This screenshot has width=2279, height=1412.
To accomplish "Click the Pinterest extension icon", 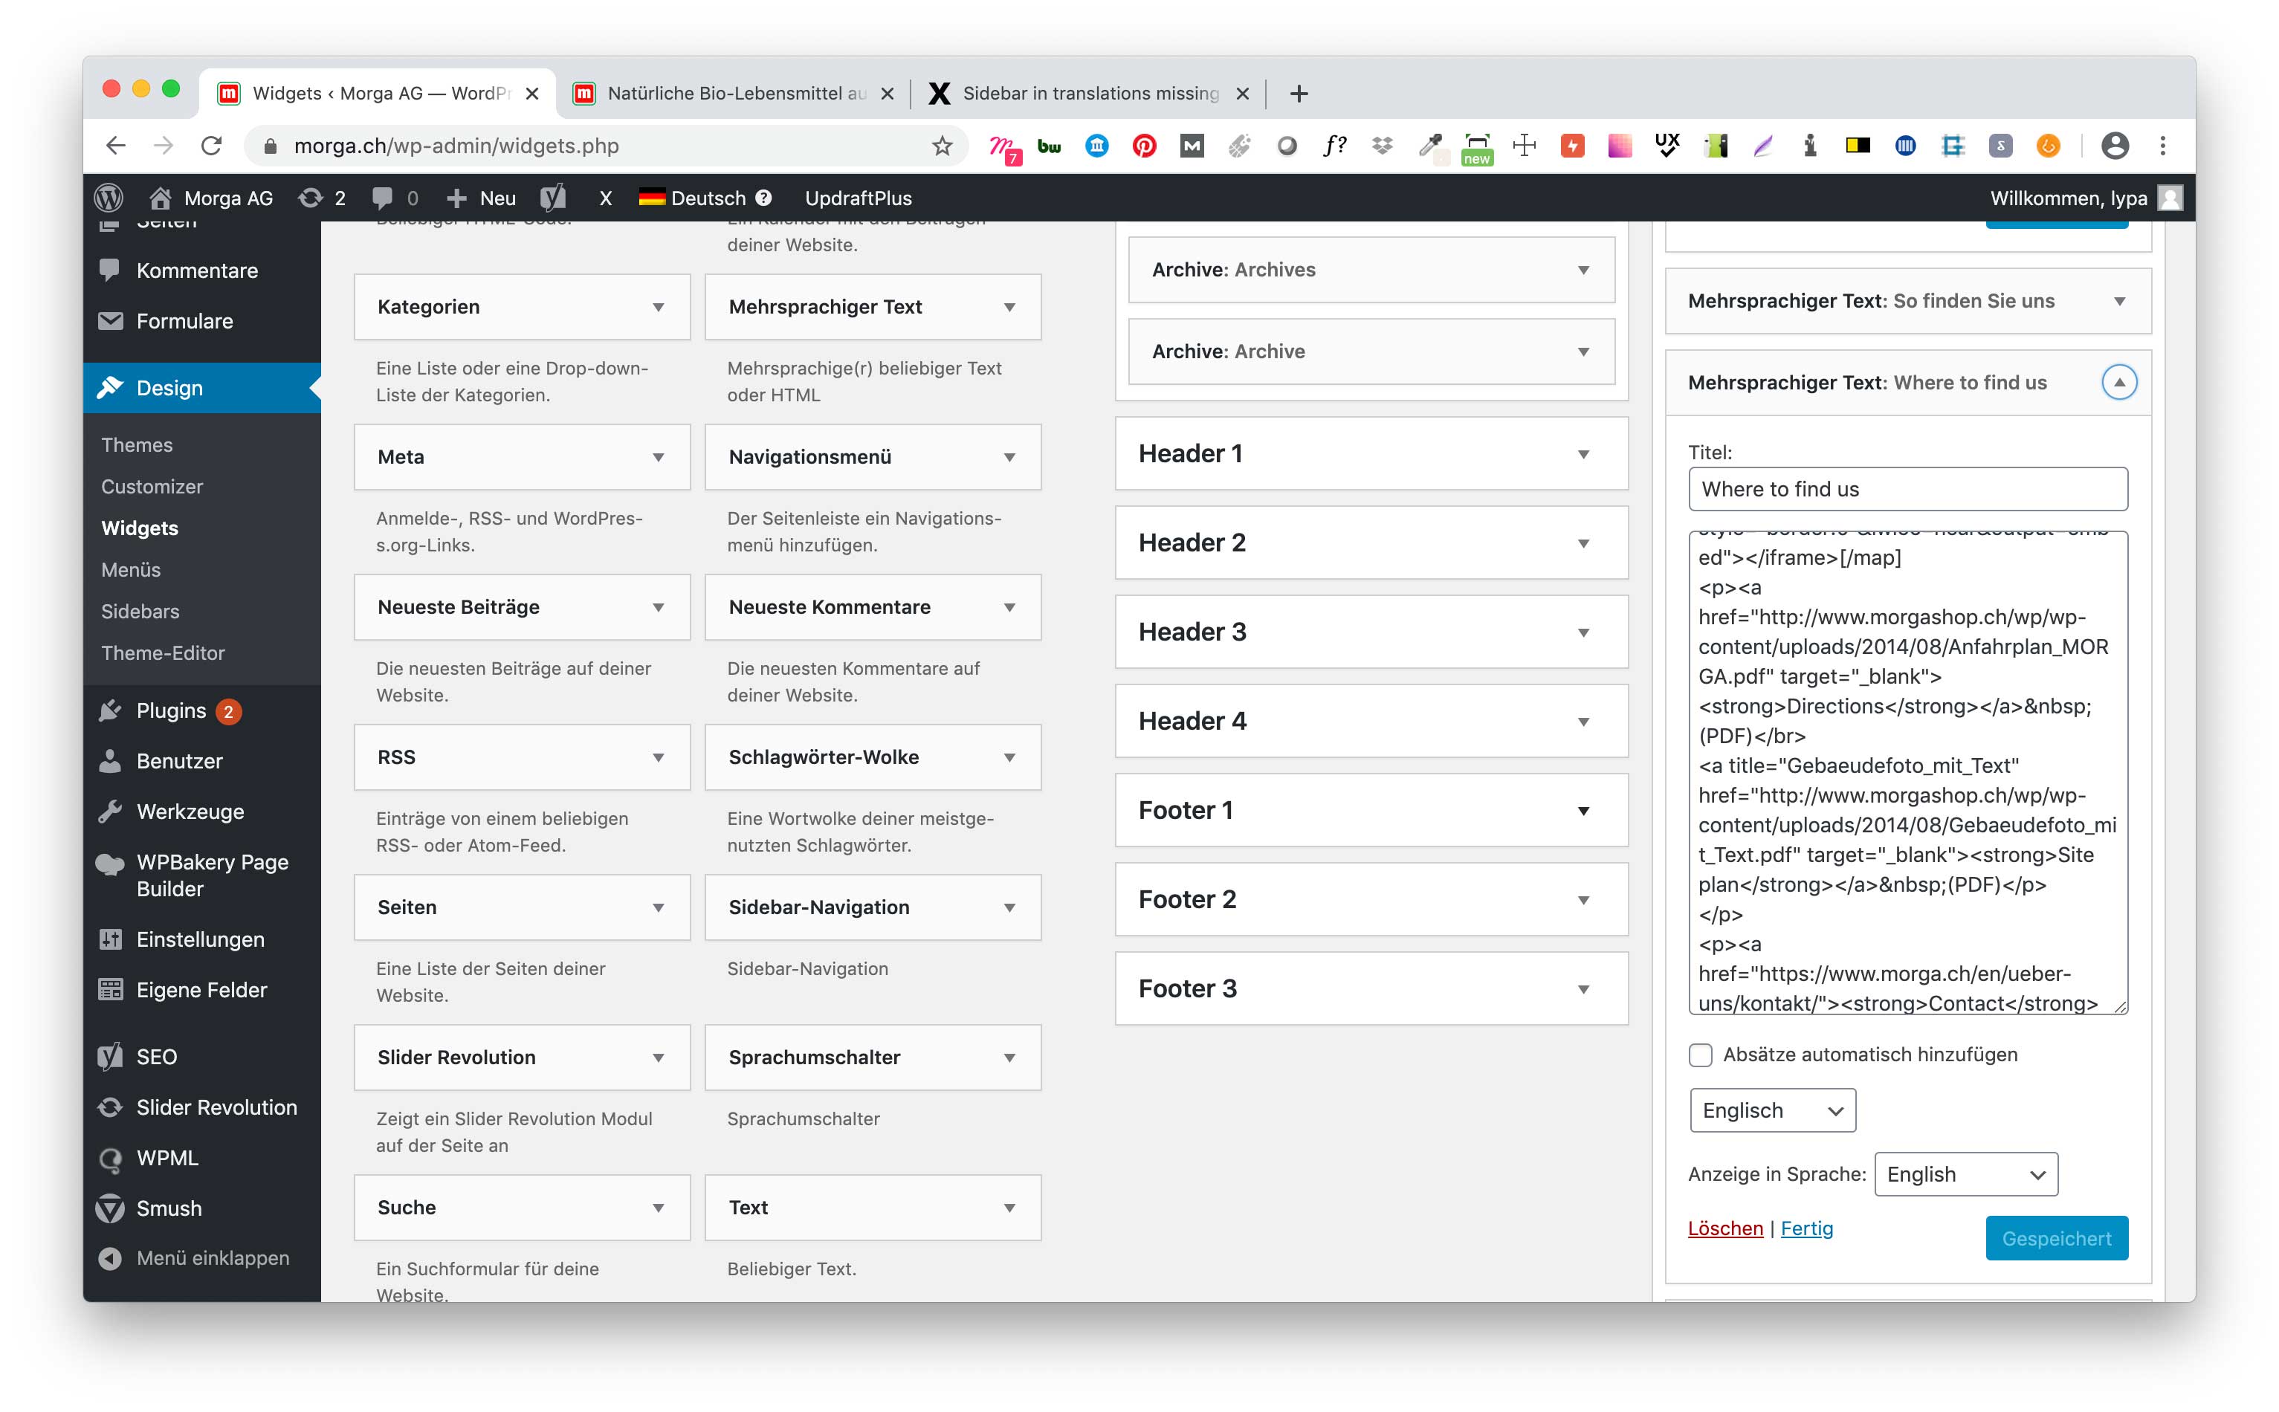I will click(1144, 146).
